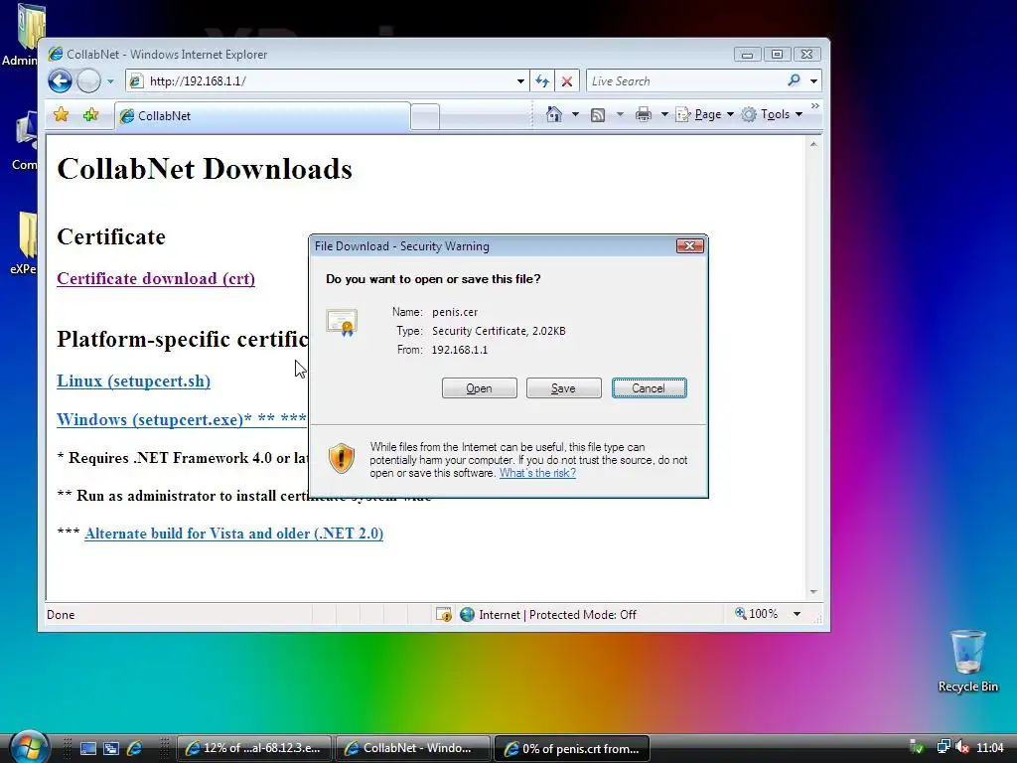Click the yellow warning shield icon
Viewport: 1017px width, 763px height.
[x=342, y=458]
